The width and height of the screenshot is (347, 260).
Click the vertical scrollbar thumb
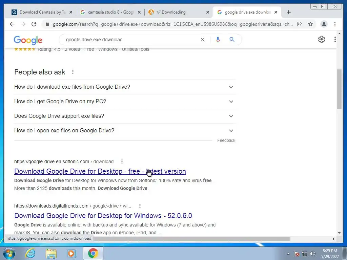[339, 89]
